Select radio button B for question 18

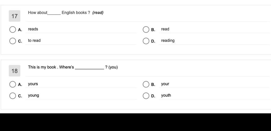(146, 84)
